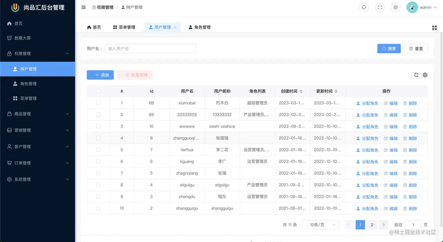Screen dimensions: 443x242
Task: Focus the 用户名 search input field
Action: 151,49
